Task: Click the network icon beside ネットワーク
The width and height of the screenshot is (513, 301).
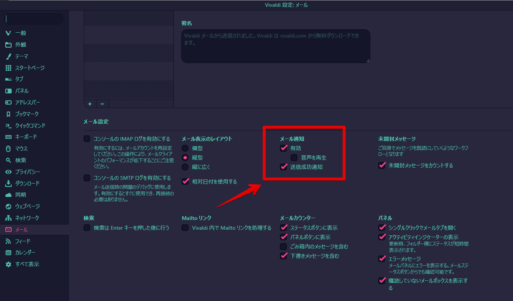Action: [x=8, y=218]
